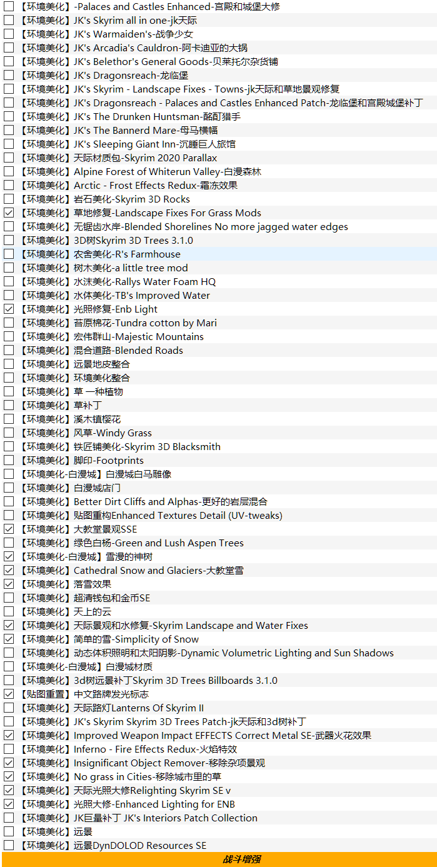
Task: Select TB's Improved Water entry
Action: 115,295
